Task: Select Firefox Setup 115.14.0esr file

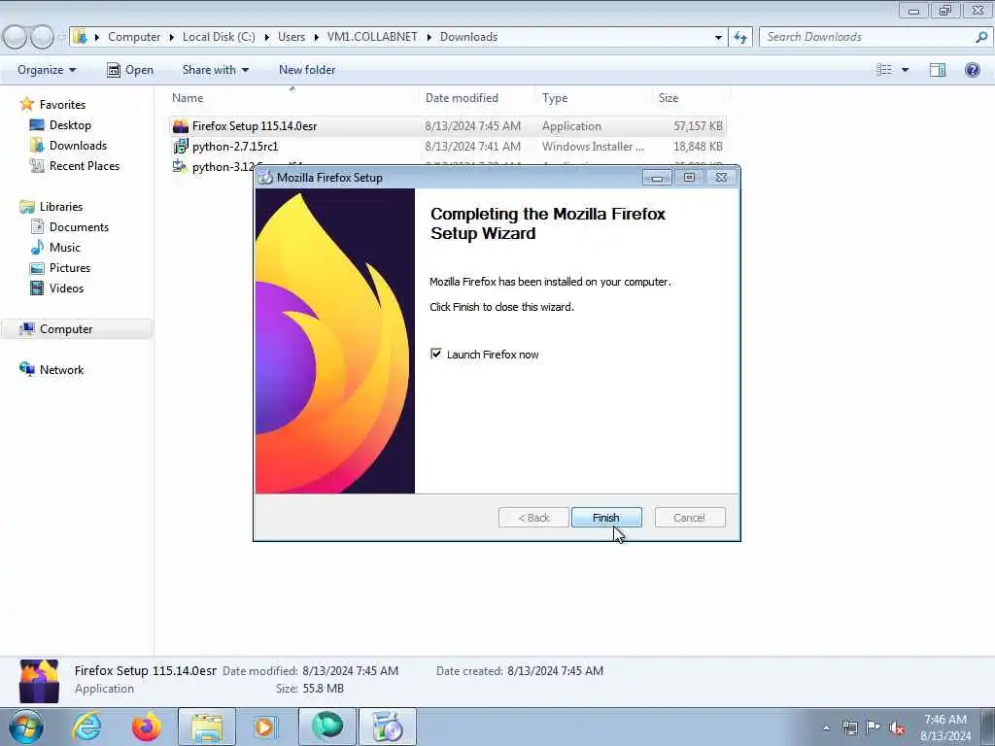Action: tap(447, 125)
